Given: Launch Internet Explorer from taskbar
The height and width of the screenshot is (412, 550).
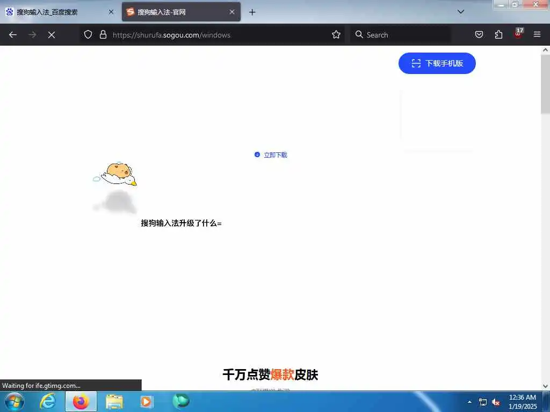Looking at the screenshot, I should tap(48, 401).
